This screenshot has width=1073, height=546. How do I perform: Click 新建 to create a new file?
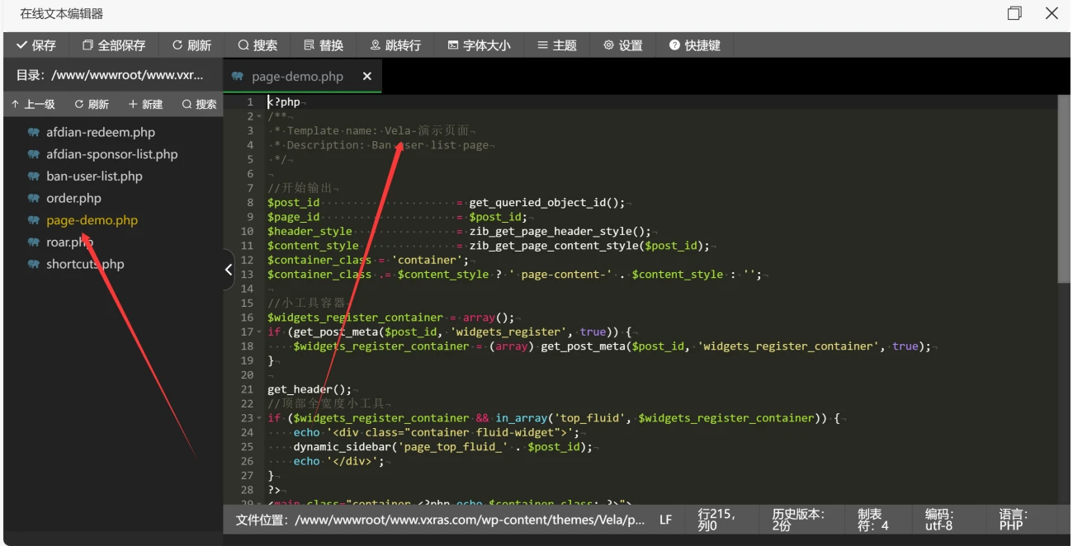145,104
